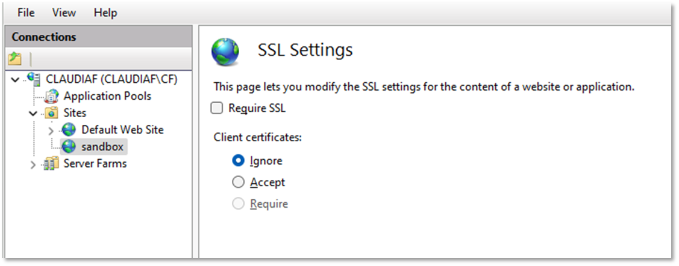This screenshot has width=679, height=266.
Task: Expand the Default Web Site node
Action: coord(51,130)
